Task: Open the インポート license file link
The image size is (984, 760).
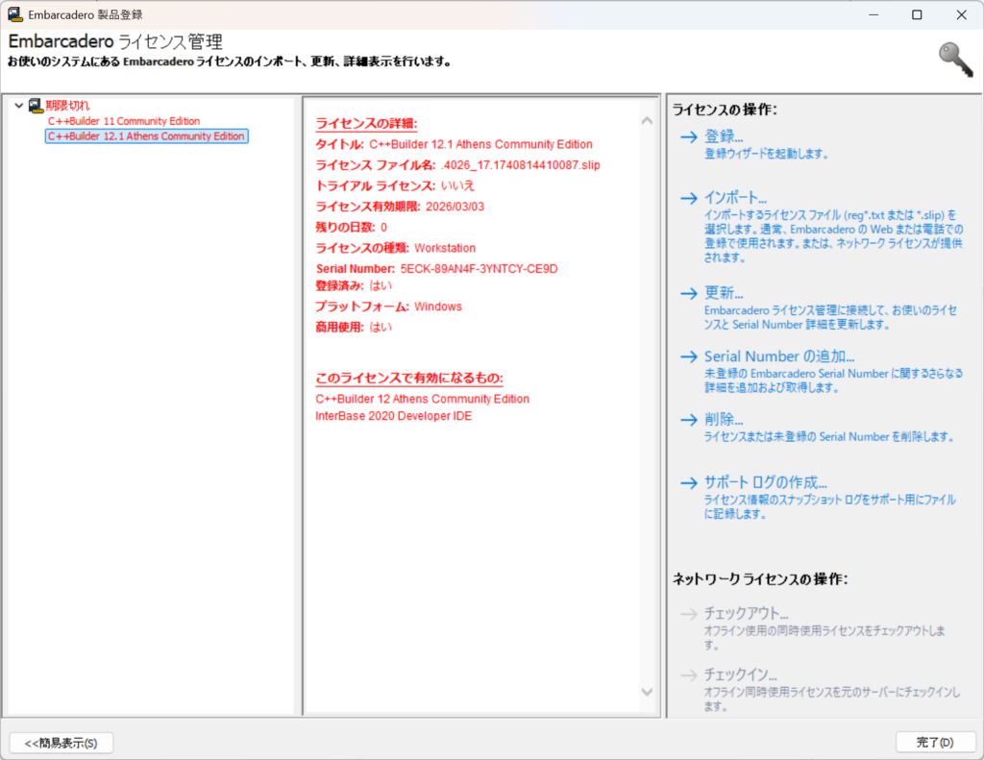Action: click(735, 199)
